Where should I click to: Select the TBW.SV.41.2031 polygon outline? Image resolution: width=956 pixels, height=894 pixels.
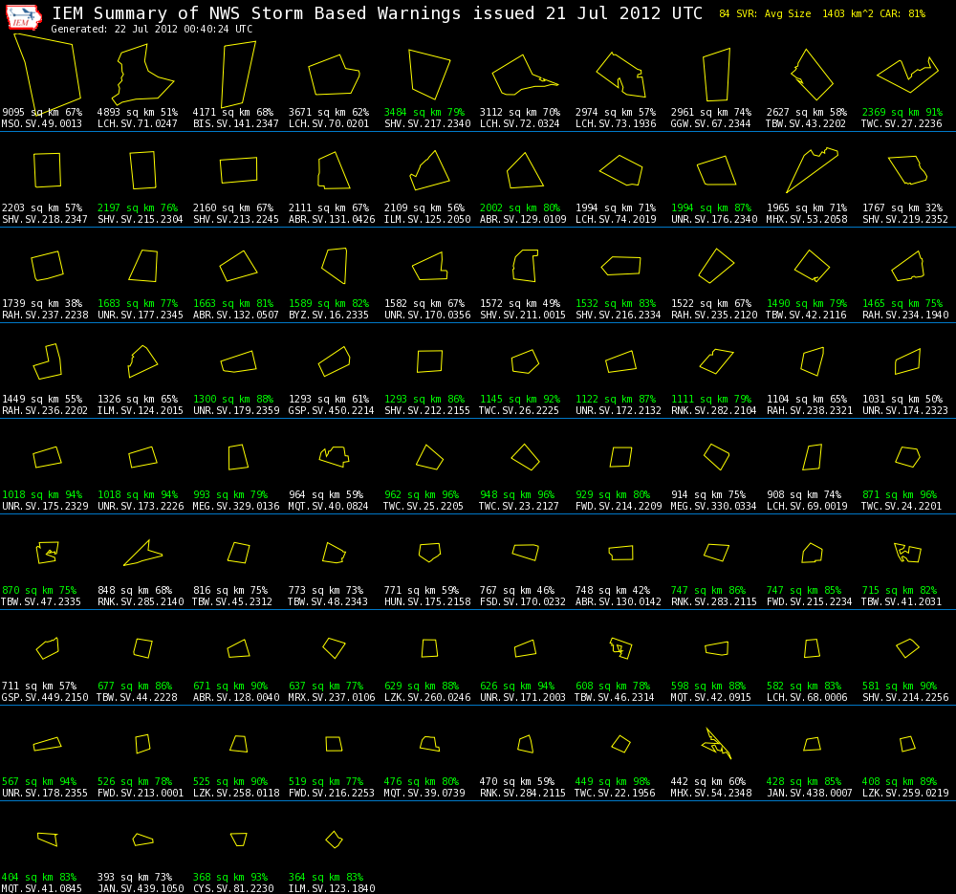point(907,552)
